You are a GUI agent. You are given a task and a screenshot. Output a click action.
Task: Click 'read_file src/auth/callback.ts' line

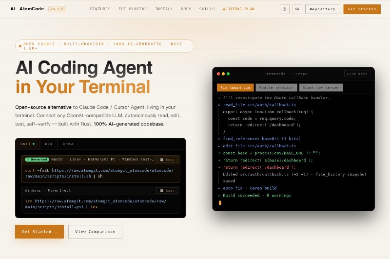[x=257, y=105]
